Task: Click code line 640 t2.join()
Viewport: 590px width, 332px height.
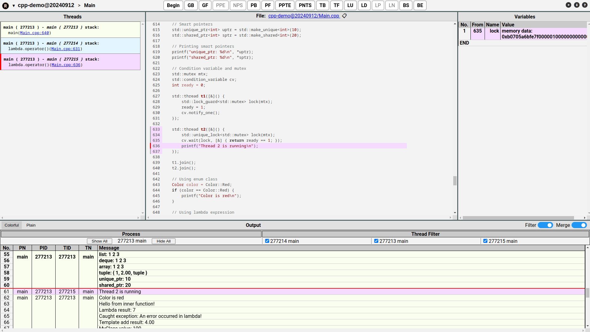Action: tap(184, 168)
